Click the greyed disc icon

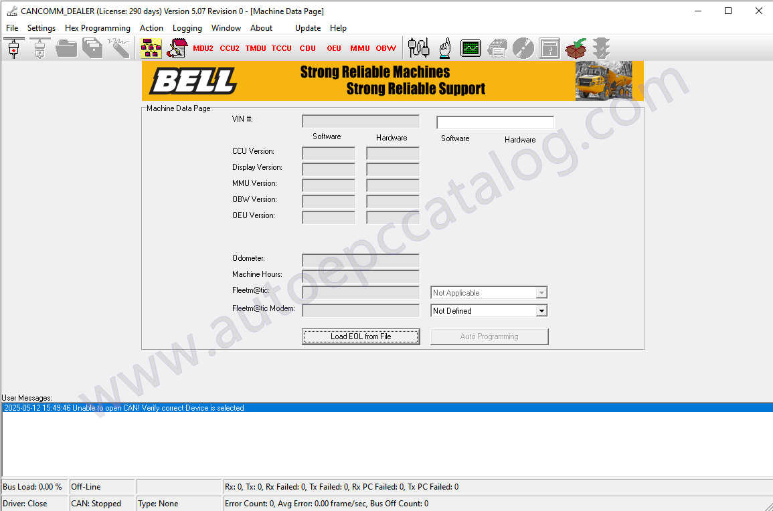coord(523,48)
